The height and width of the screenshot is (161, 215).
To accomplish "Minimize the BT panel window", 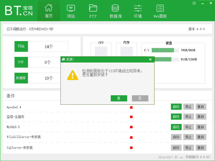I will coord(203,3).
